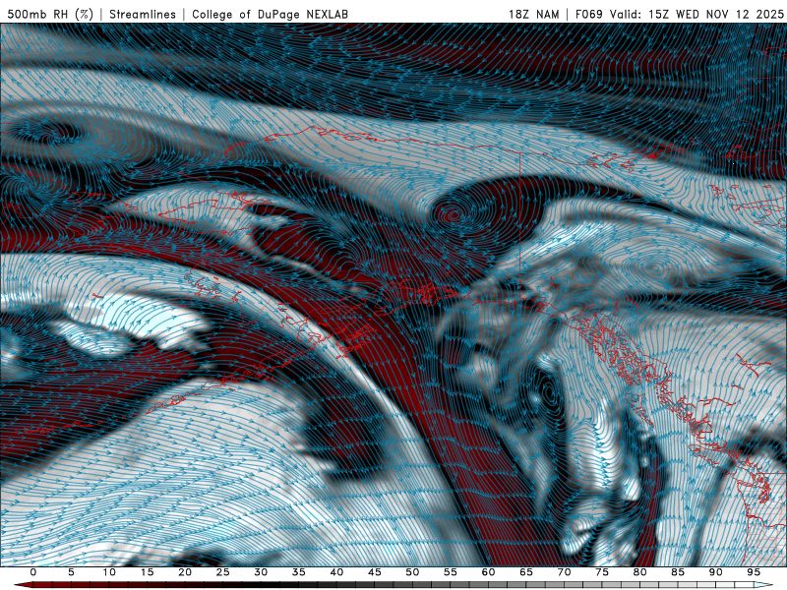Viewport: 787px width, 590px height.
Task: Click the colorbar label '50'
Action: coord(412,572)
